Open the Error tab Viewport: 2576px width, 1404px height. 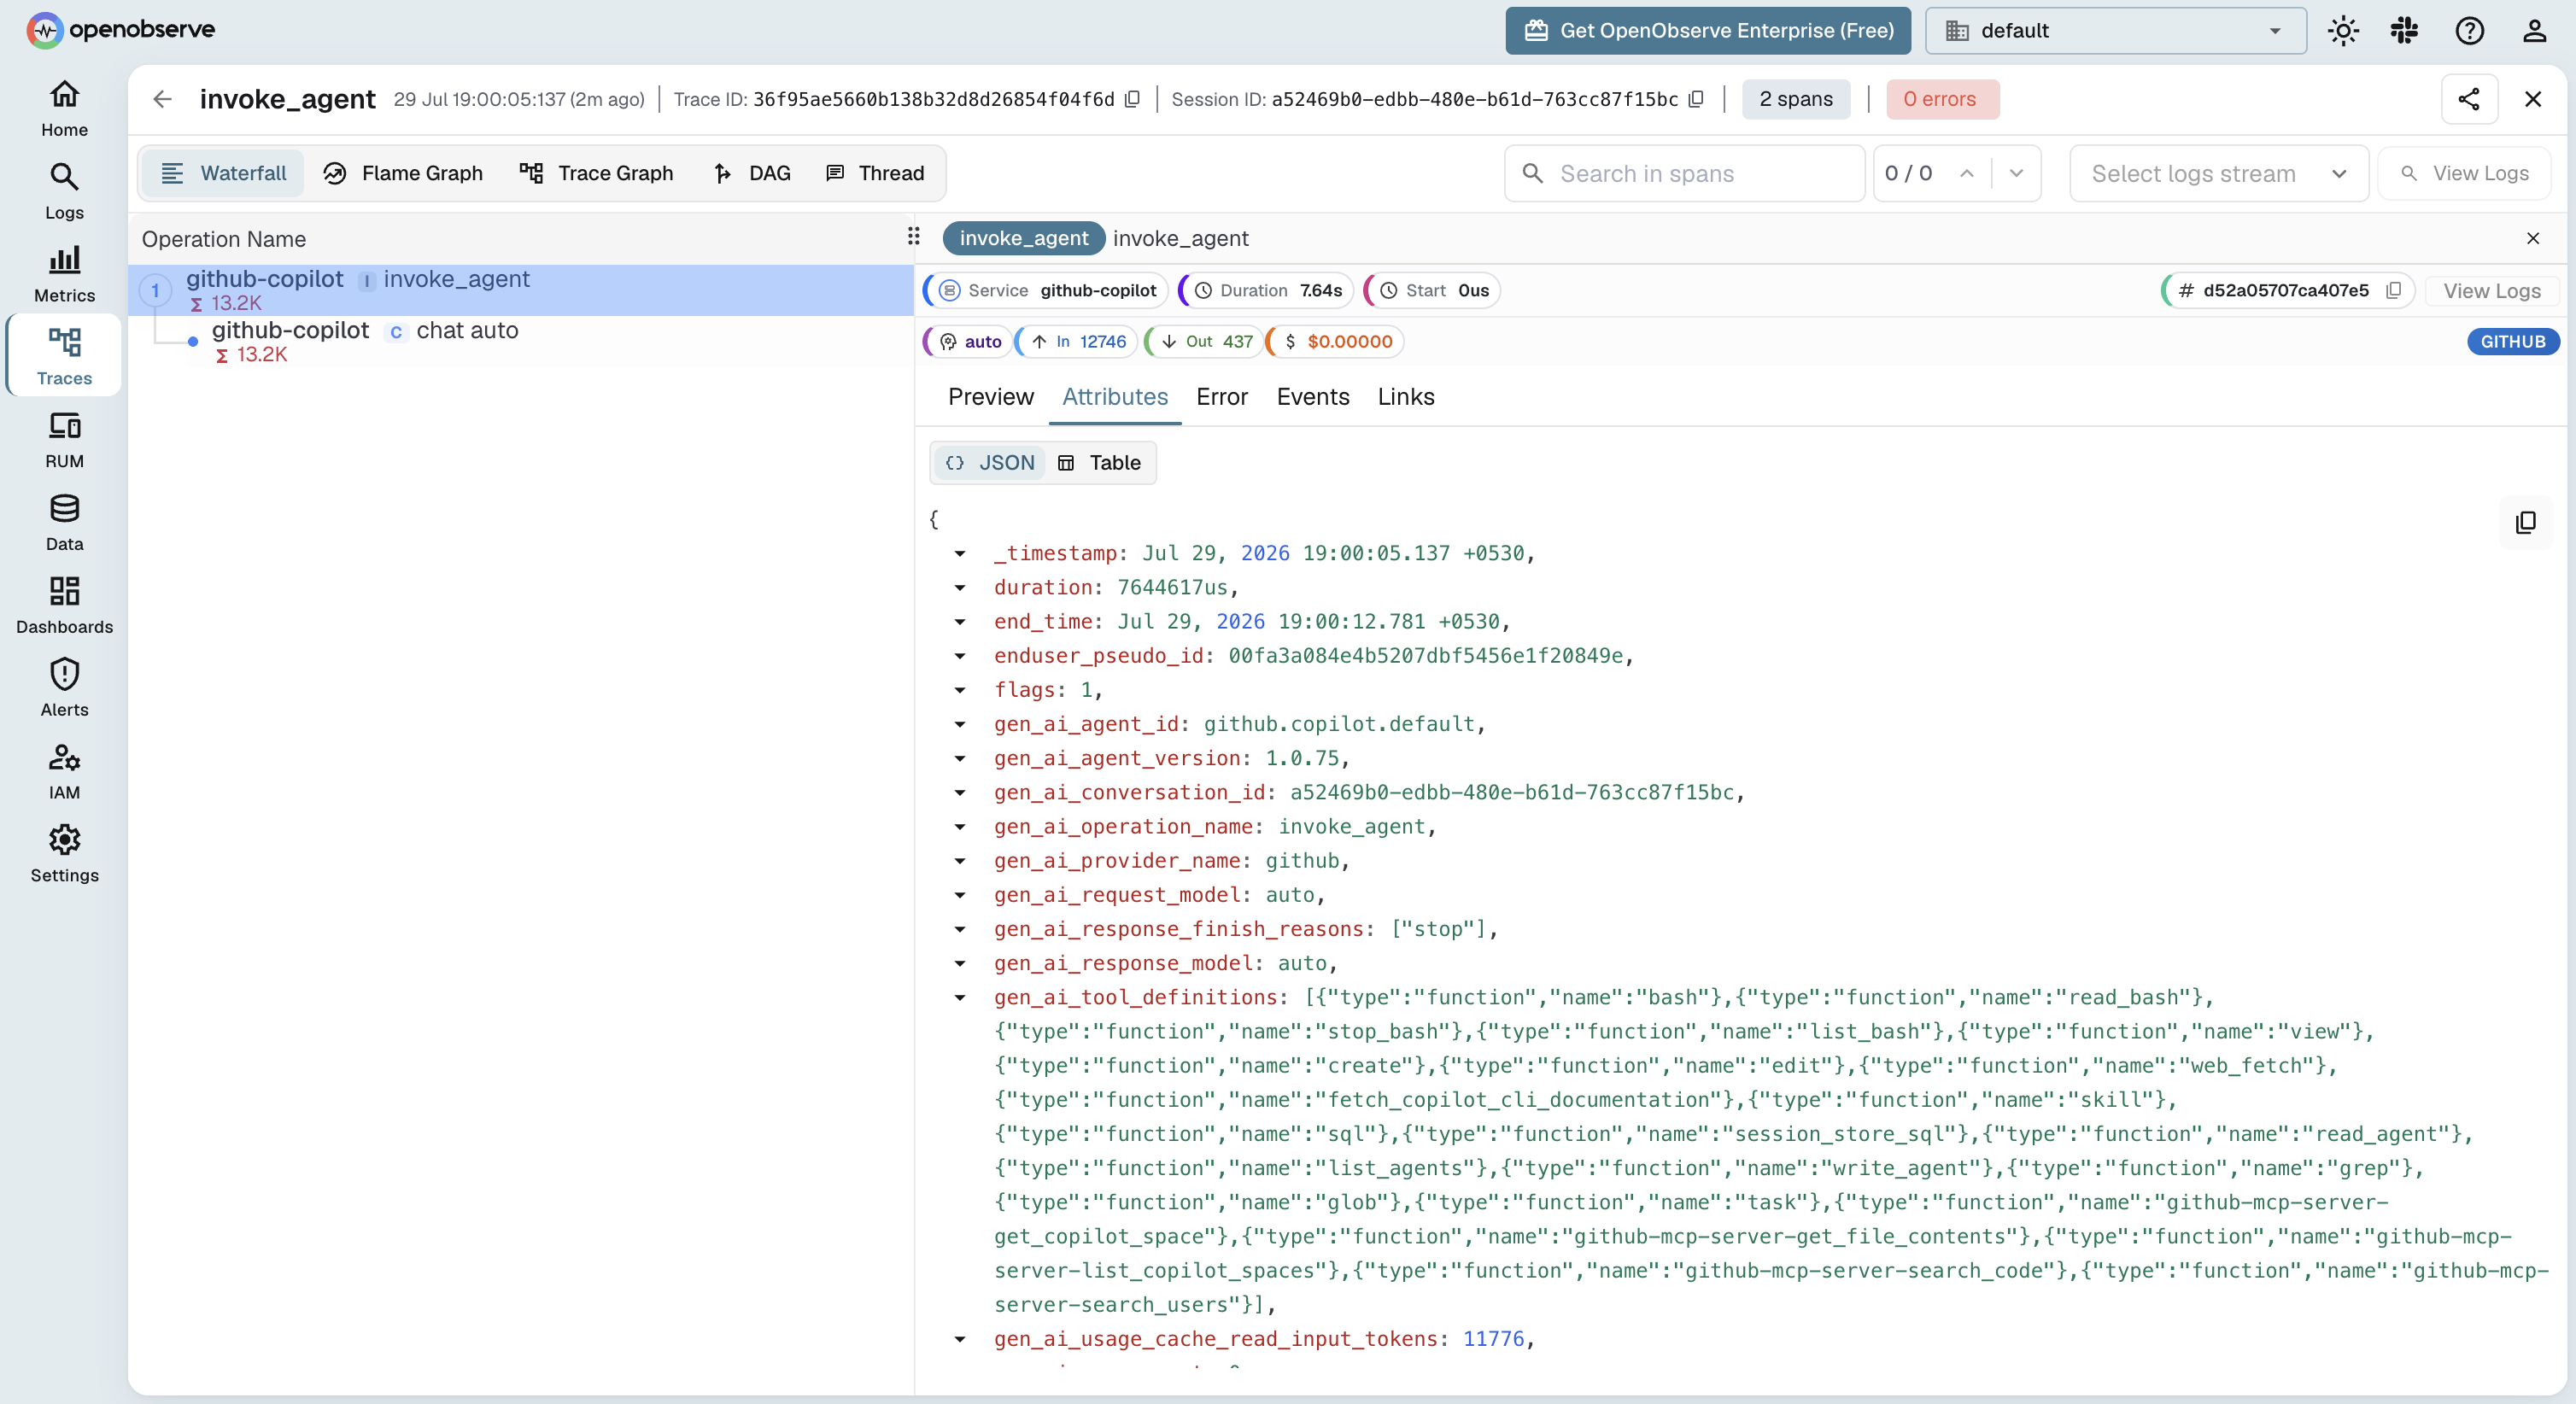[x=1221, y=397]
